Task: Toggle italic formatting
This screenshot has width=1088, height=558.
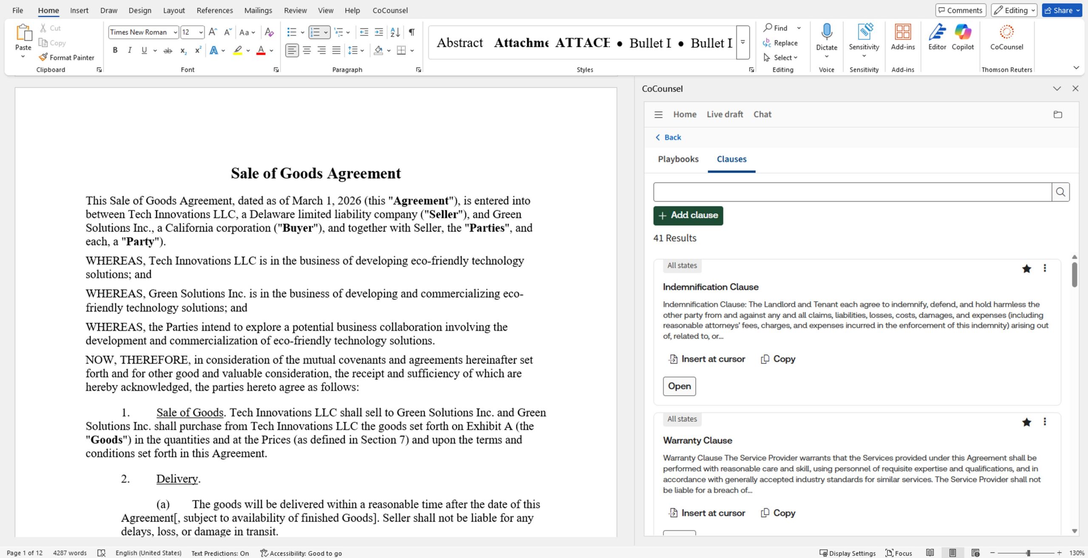Action: tap(130, 51)
